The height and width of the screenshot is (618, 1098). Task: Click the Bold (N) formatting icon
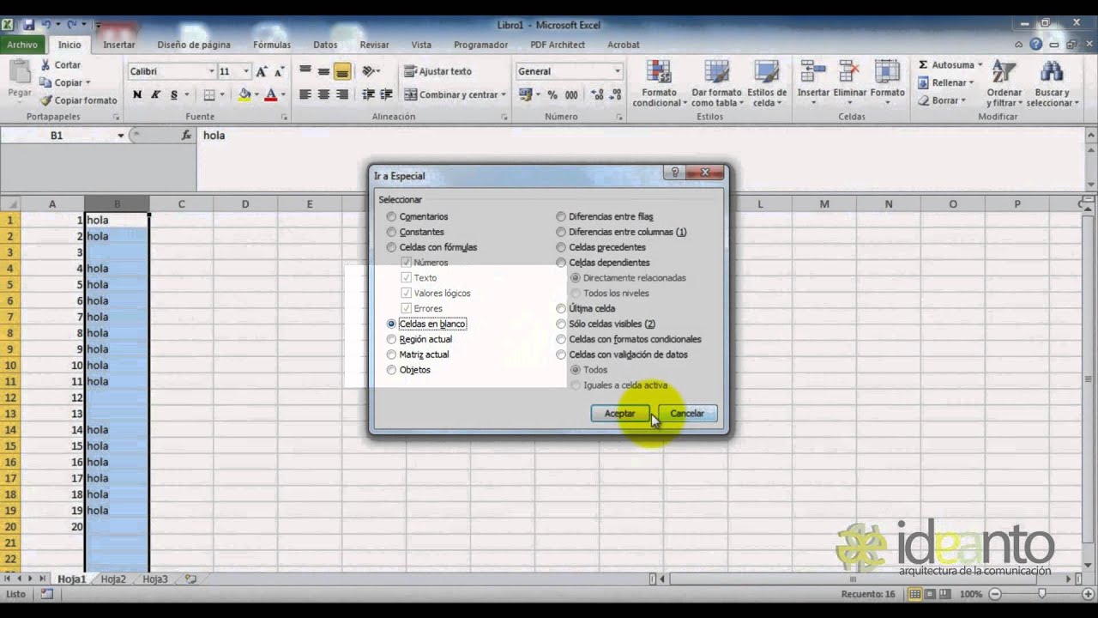pyautogui.click(x=137, y=95)
